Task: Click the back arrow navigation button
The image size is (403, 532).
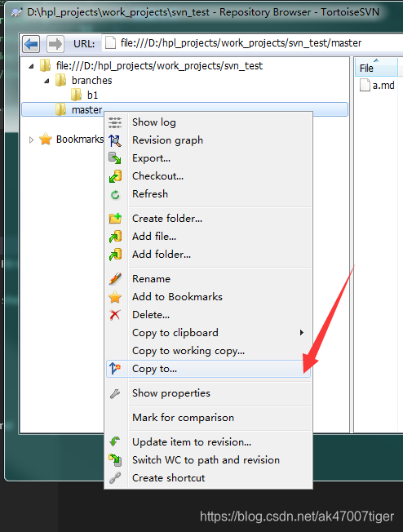Action: click(31, 44)
